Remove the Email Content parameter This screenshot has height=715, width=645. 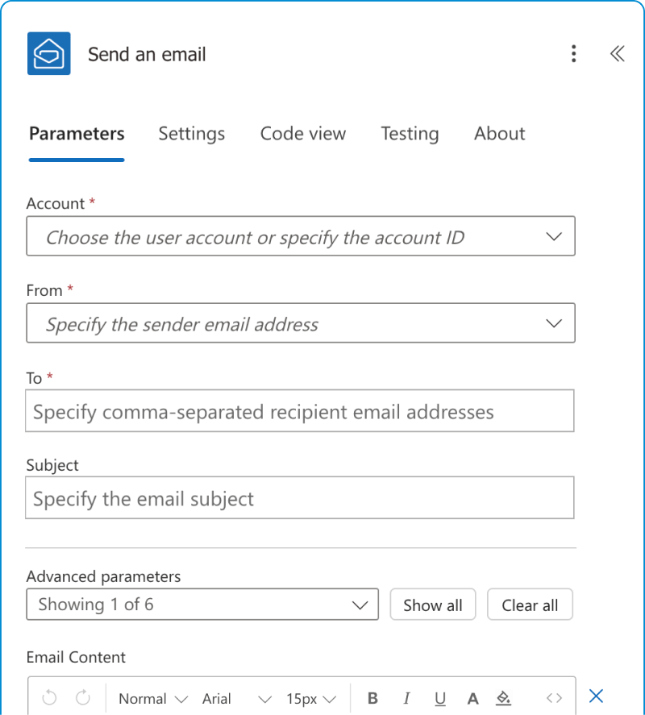click(596, 696)
